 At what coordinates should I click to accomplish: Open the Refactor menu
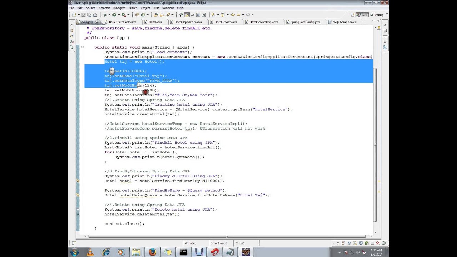click(x=104, y=8)
